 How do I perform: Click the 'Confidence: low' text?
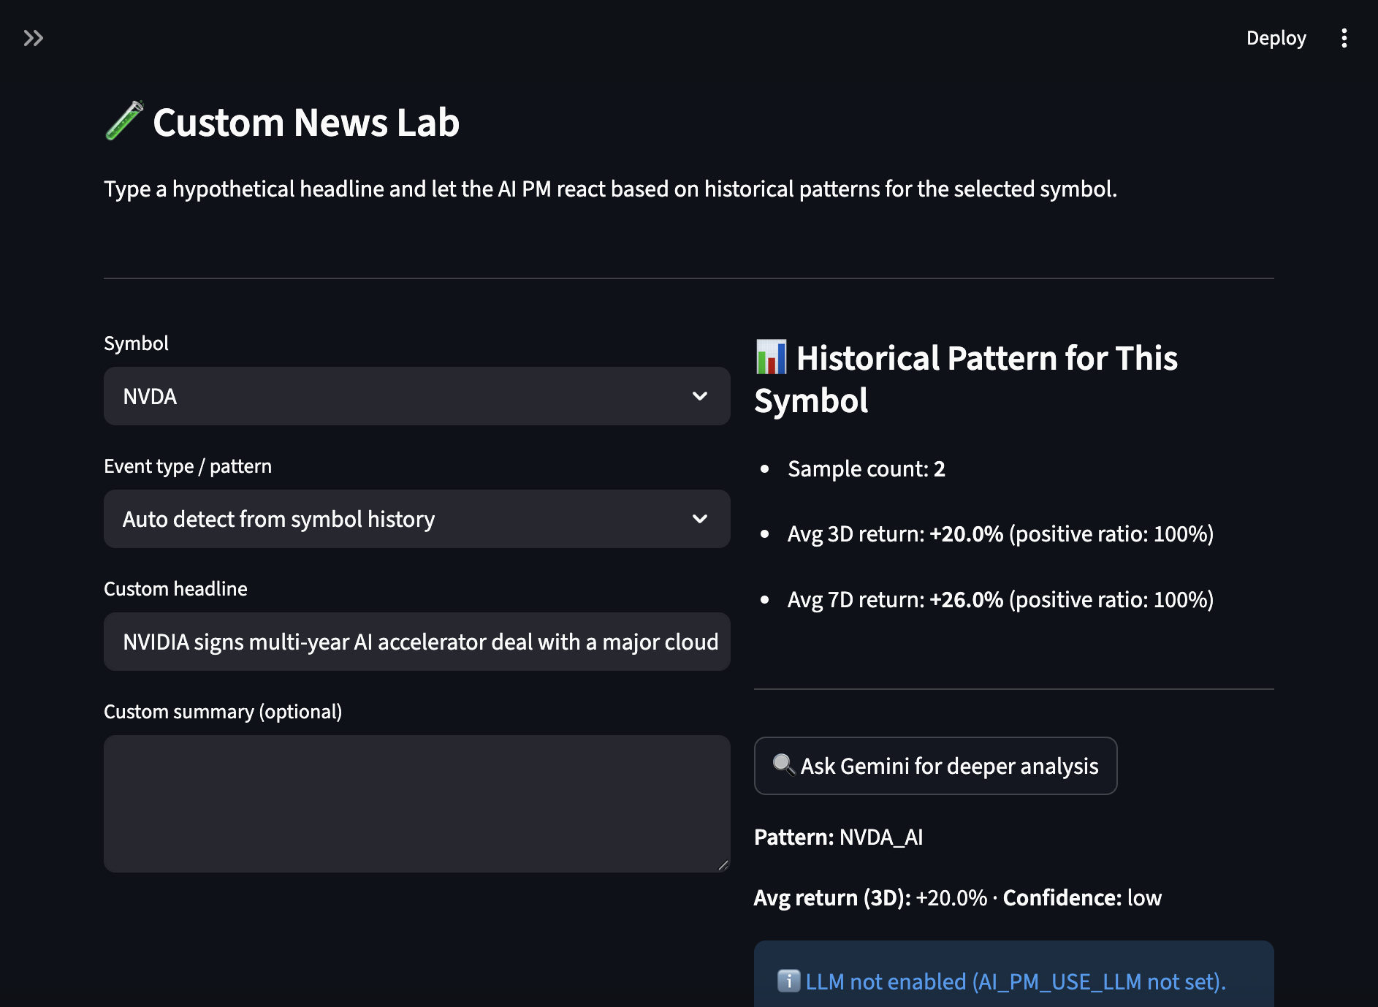coord(1082,897)
